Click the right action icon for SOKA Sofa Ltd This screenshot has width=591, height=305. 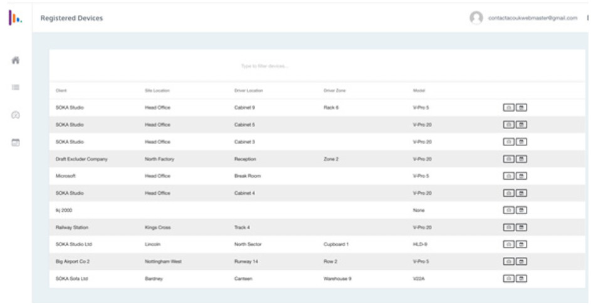coord(521,279)
